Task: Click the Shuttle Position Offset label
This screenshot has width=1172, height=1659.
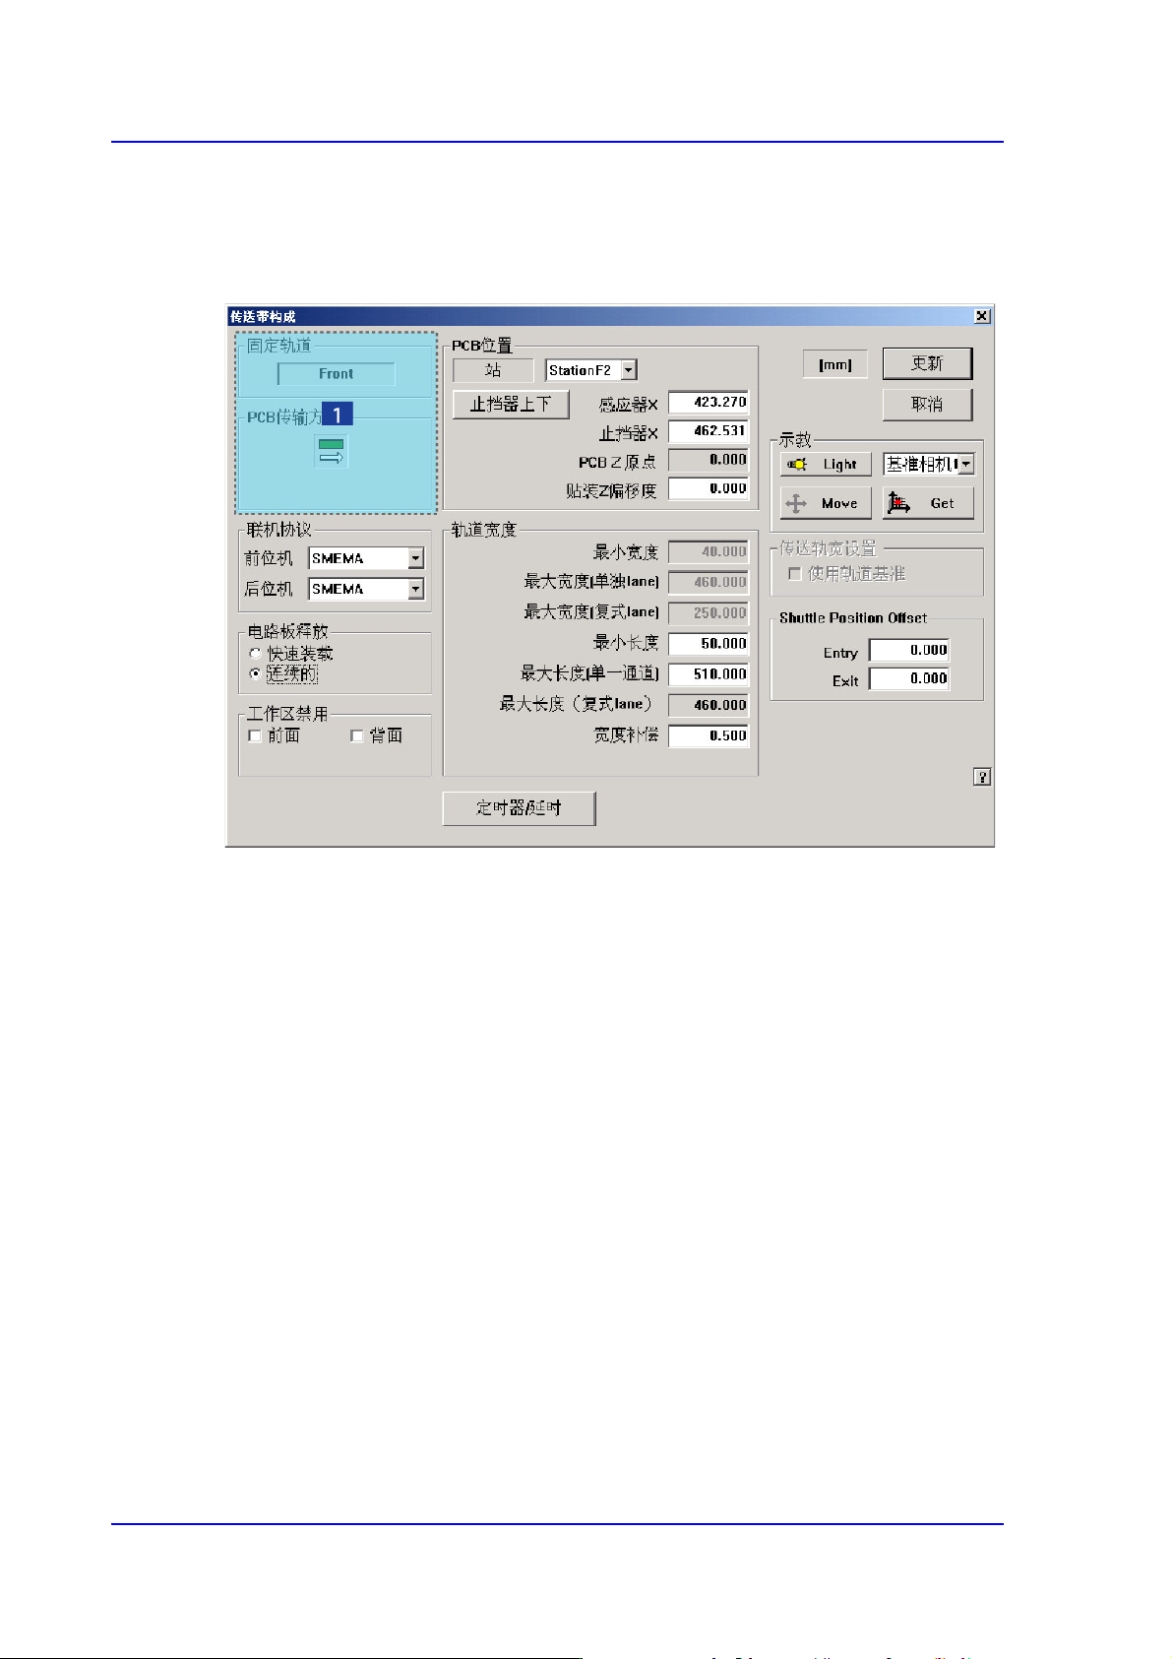Action: (853, 618)
